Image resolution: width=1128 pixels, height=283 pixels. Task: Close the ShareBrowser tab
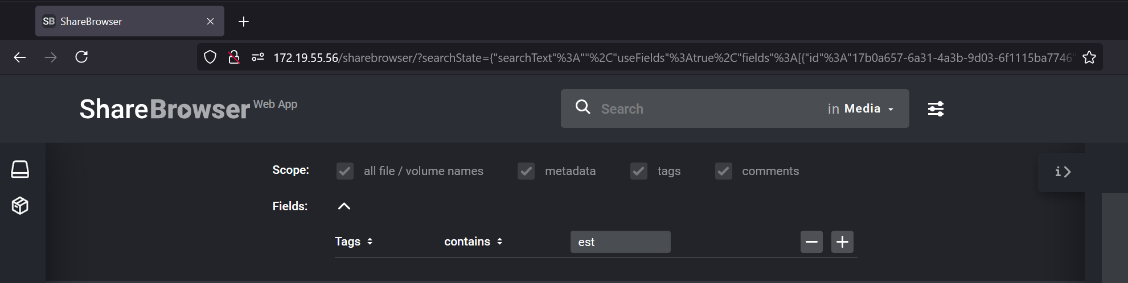point(210,21)
